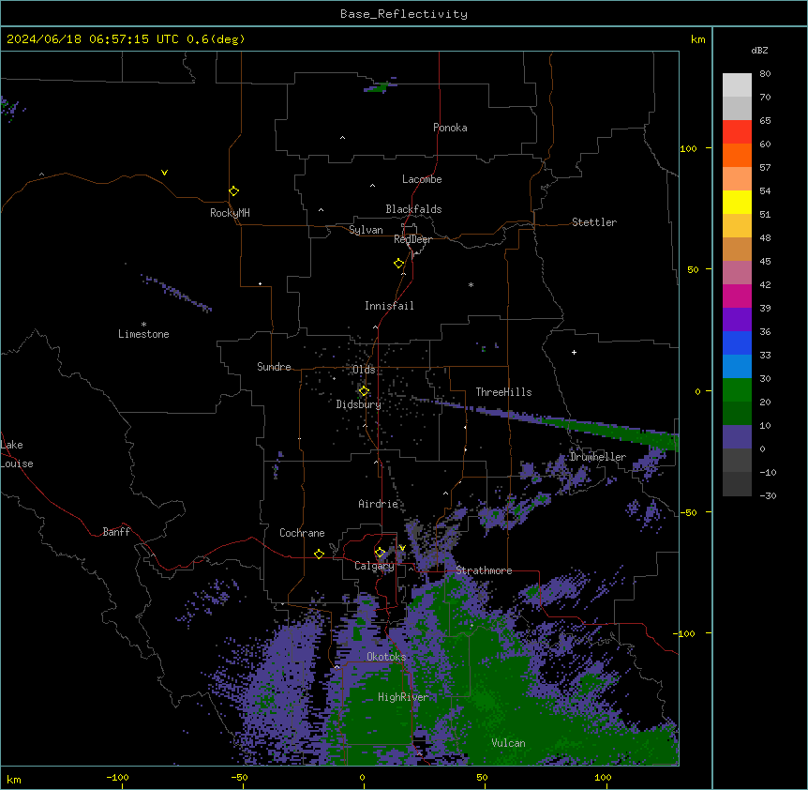Click the Lake Louise label
Image resolution: width=808 pixels, height=790 pixels.
pyautogui.click(x=17, y=454)
